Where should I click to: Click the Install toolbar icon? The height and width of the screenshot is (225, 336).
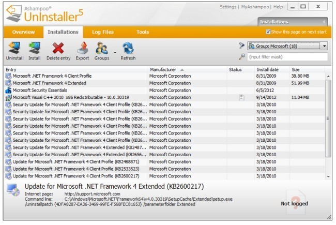click(34, 48)
